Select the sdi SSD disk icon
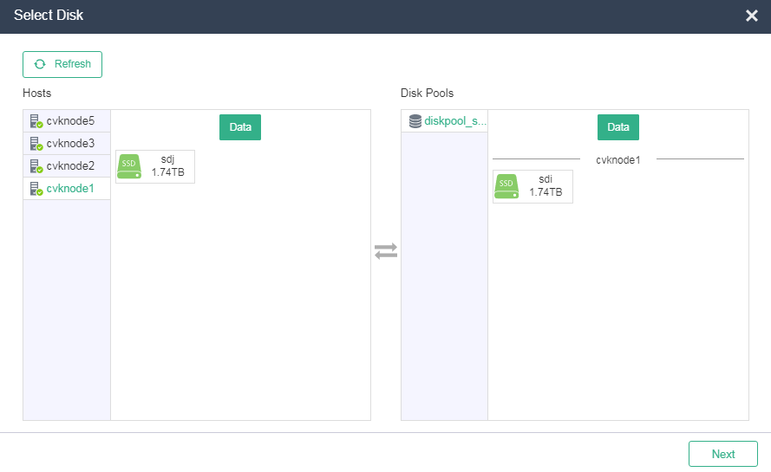Viewport: 771px width, 472px height. tap(506, 187)
